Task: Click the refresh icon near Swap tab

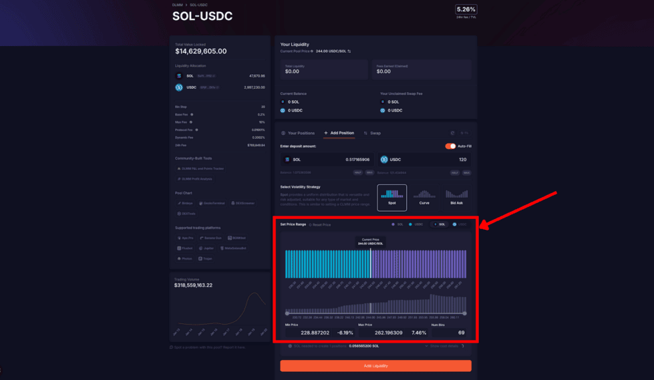Action: 452,133
